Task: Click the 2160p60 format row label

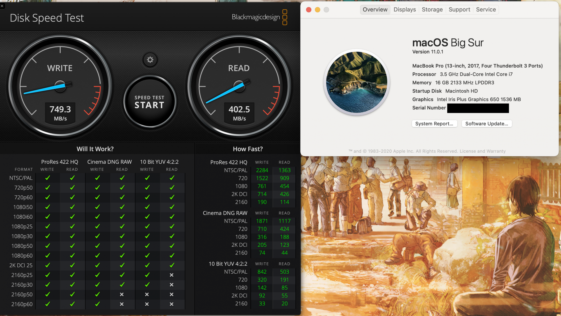Action: coord(22,304)
